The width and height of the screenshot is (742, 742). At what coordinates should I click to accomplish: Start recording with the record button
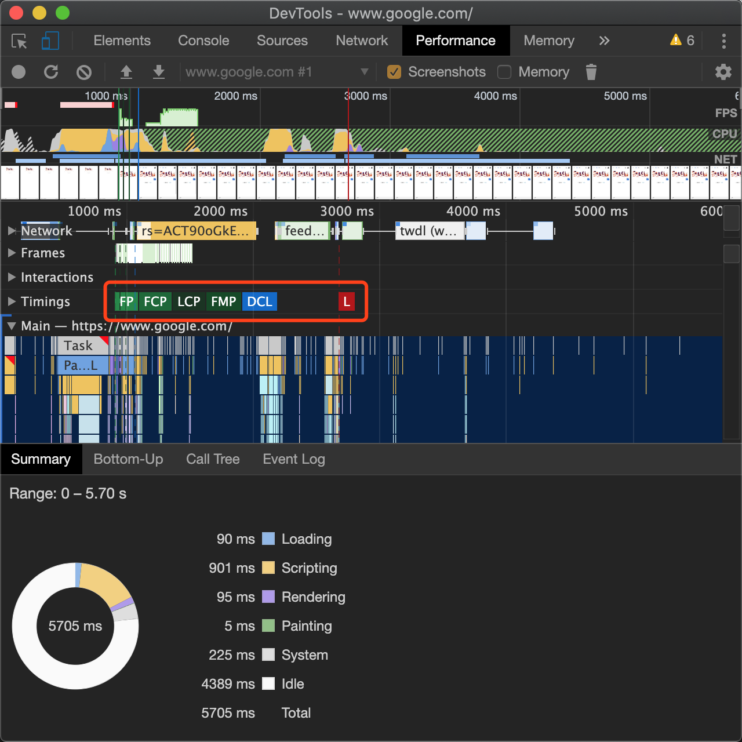tap(19, 72)
